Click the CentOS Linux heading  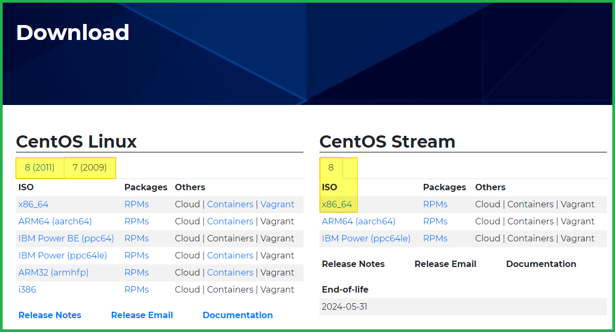pyautogui.click(x=77, y=141)
